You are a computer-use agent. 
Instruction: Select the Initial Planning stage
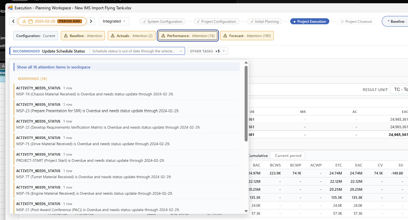(265, 21)
